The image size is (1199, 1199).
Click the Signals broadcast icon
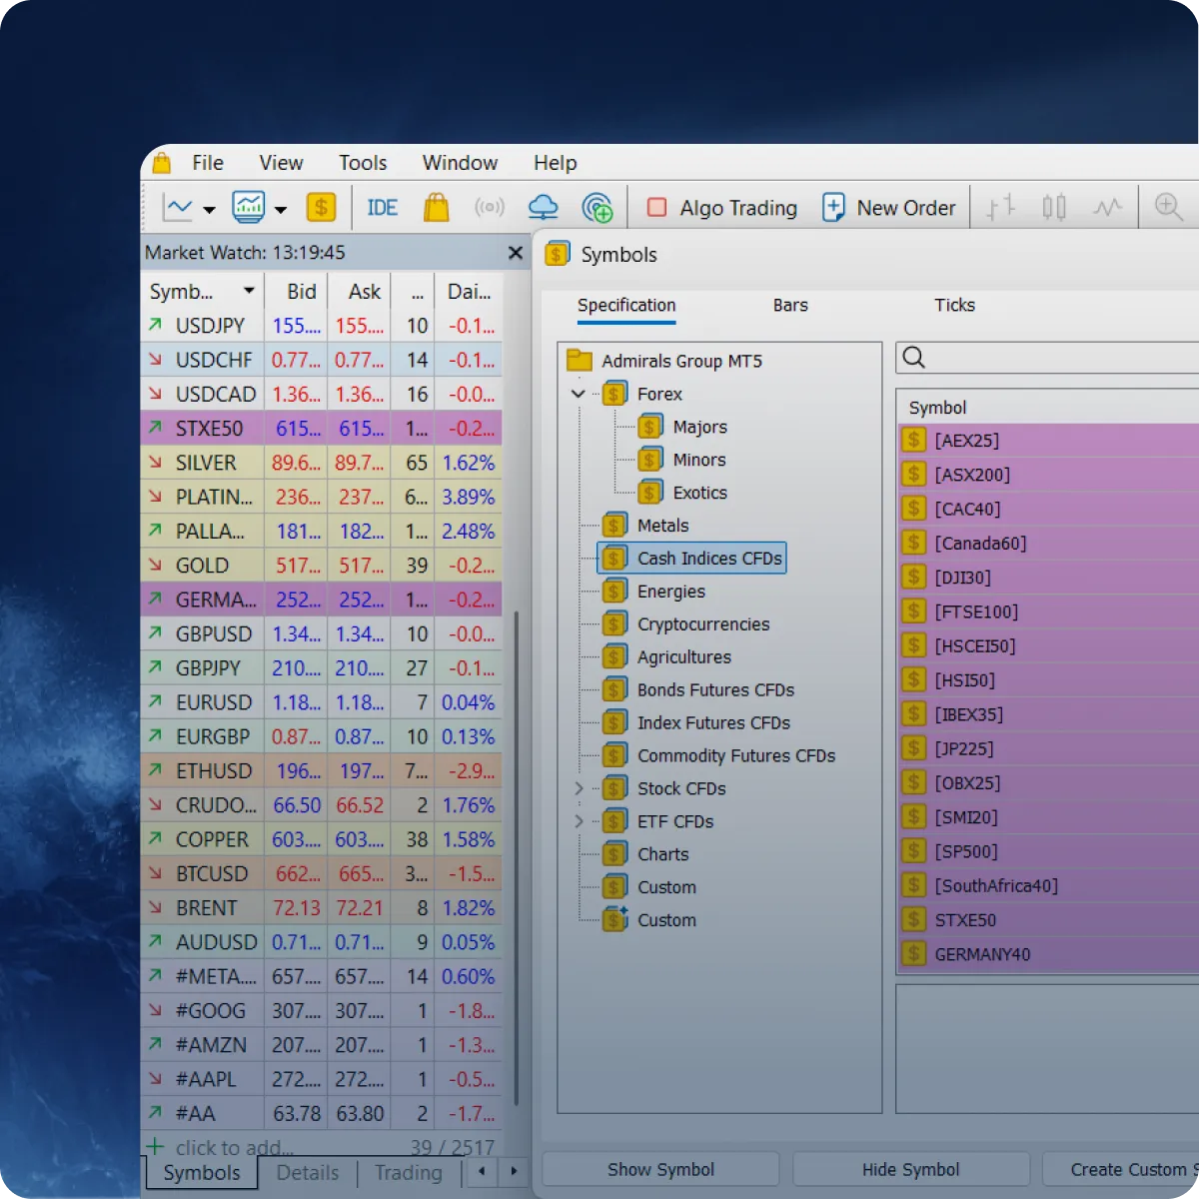point(490,208)
